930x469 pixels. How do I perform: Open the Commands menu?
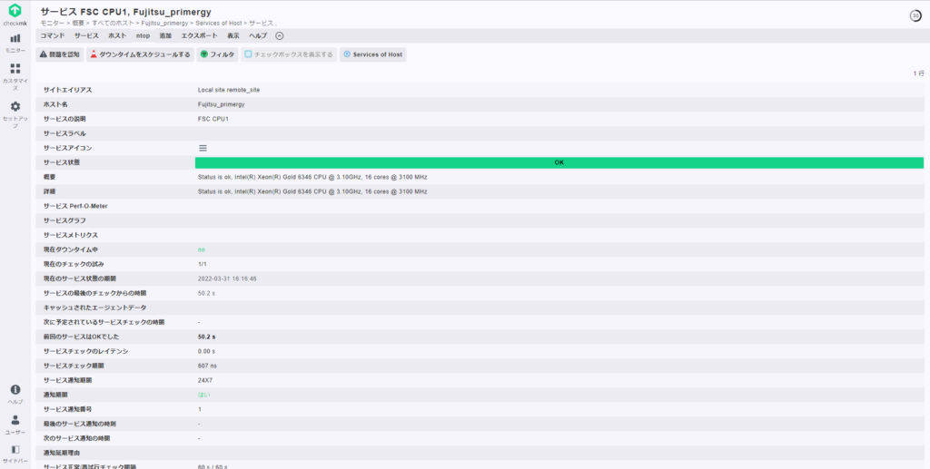pos(52,35)
